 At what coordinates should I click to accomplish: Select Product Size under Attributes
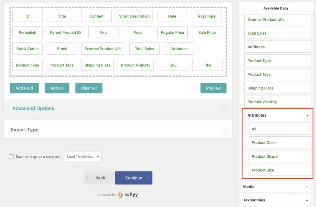click(280, 170)
